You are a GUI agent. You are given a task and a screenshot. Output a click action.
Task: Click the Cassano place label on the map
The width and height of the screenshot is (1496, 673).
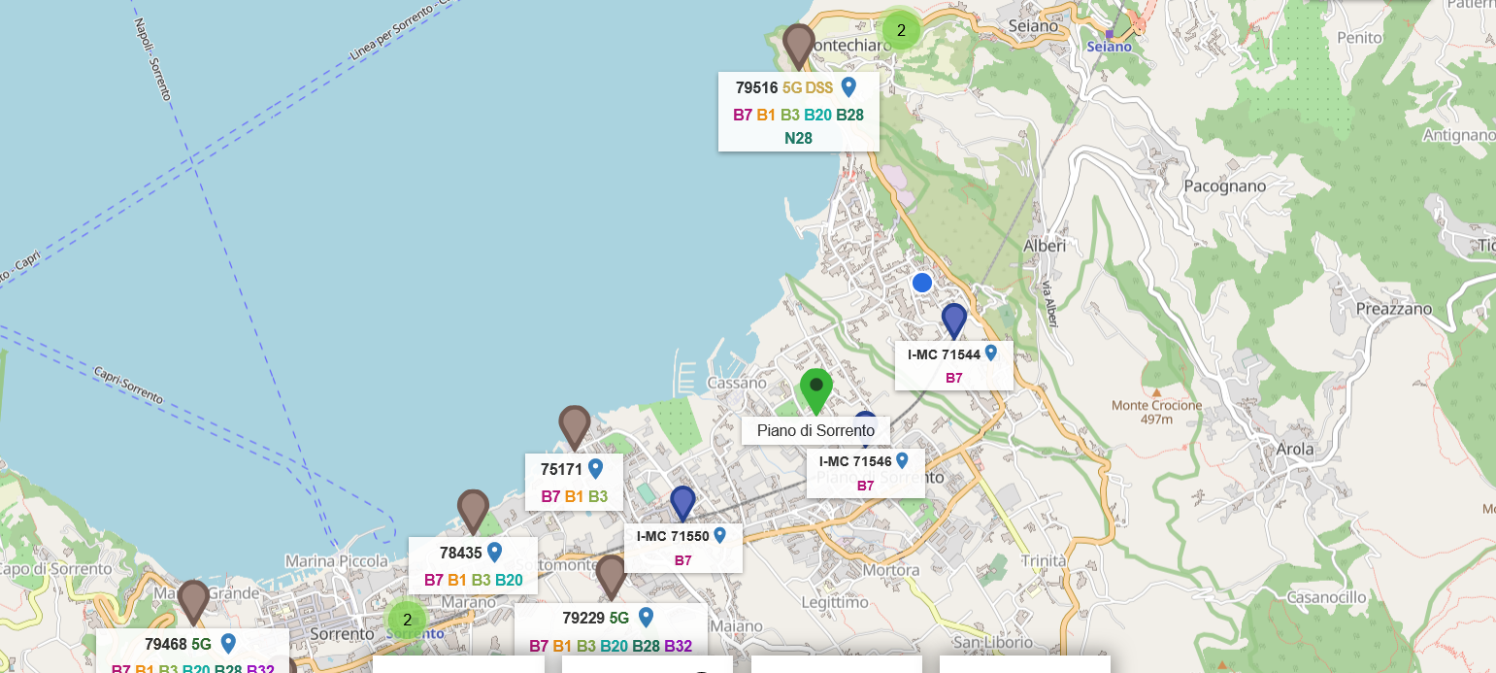(x=738, y=383)
